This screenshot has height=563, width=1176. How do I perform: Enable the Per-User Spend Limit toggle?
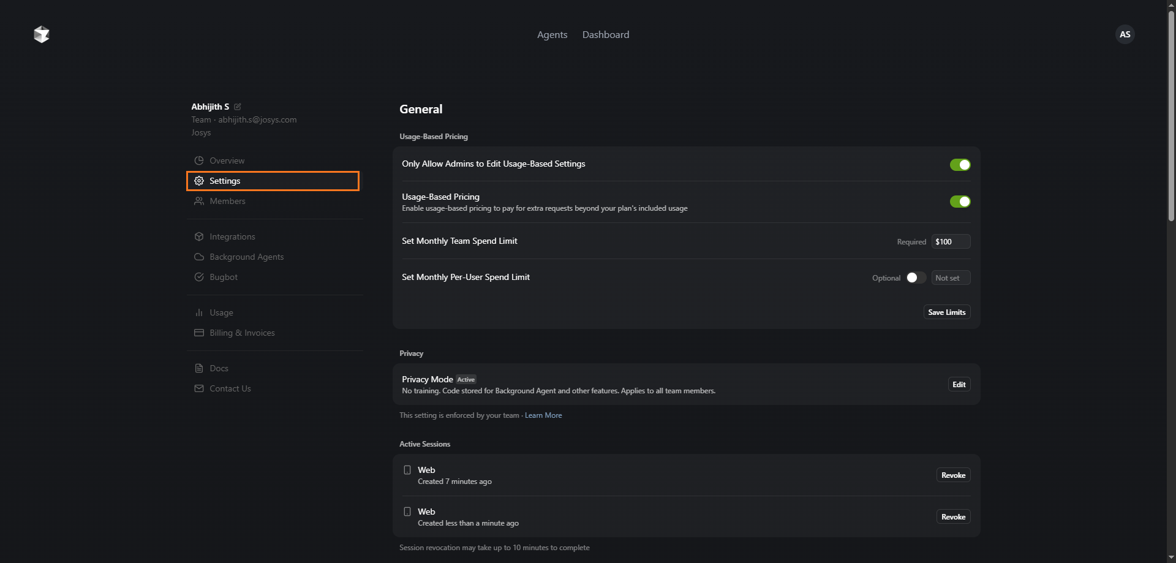point(916,278)
